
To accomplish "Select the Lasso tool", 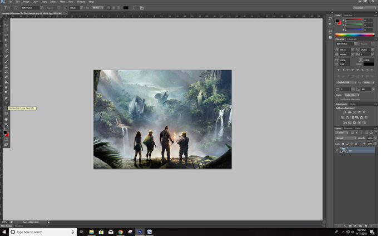I will 6,35.
